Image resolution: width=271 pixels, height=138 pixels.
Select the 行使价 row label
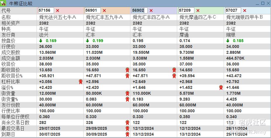(x=8, y=46)
